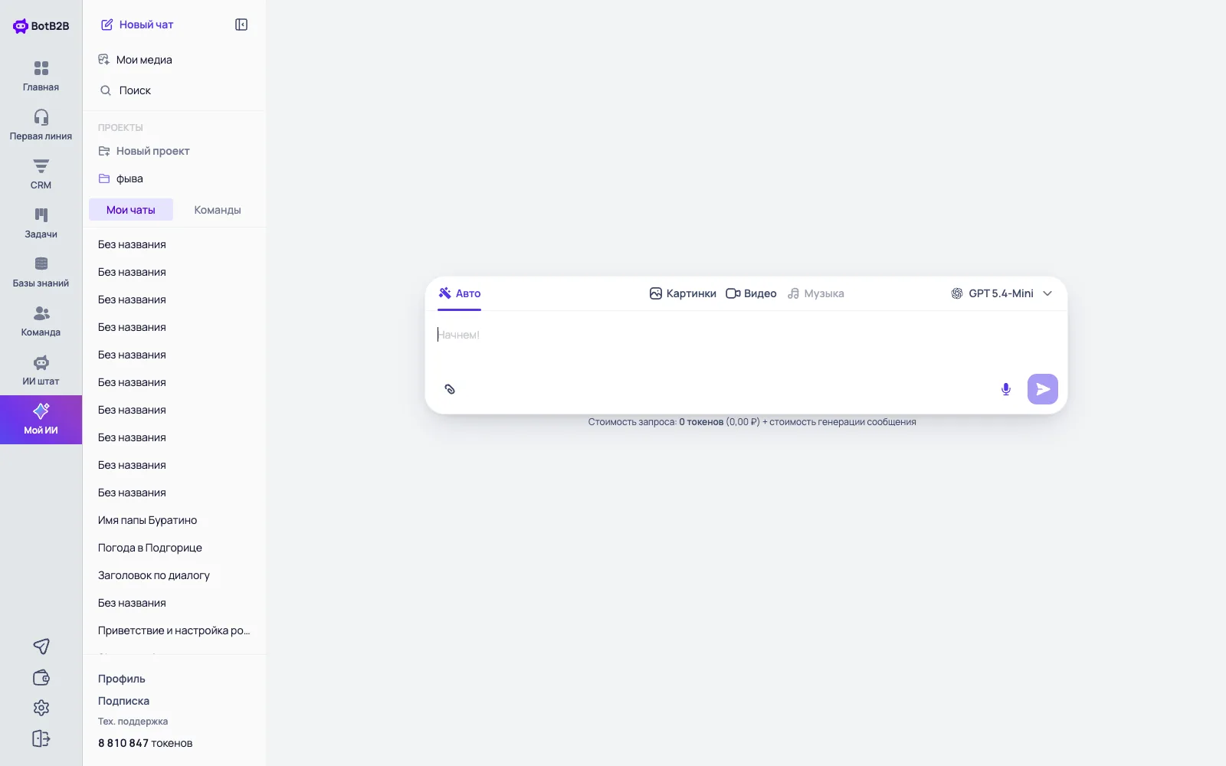Image resolution: width=1226 pixels, height=766 pixels.
Task: Open the wallet icon in sidebar
Action: 41,677
